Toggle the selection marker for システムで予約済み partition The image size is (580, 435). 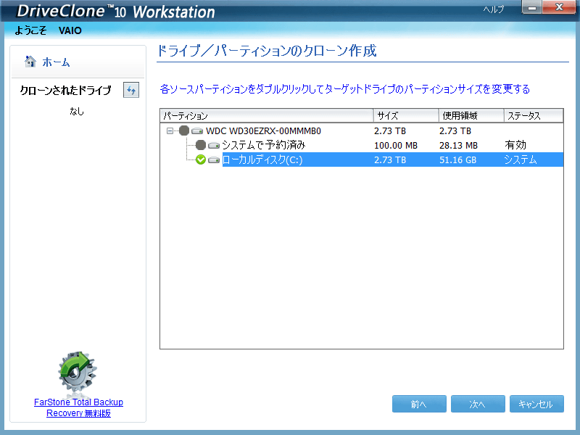[x=201, y=145]
